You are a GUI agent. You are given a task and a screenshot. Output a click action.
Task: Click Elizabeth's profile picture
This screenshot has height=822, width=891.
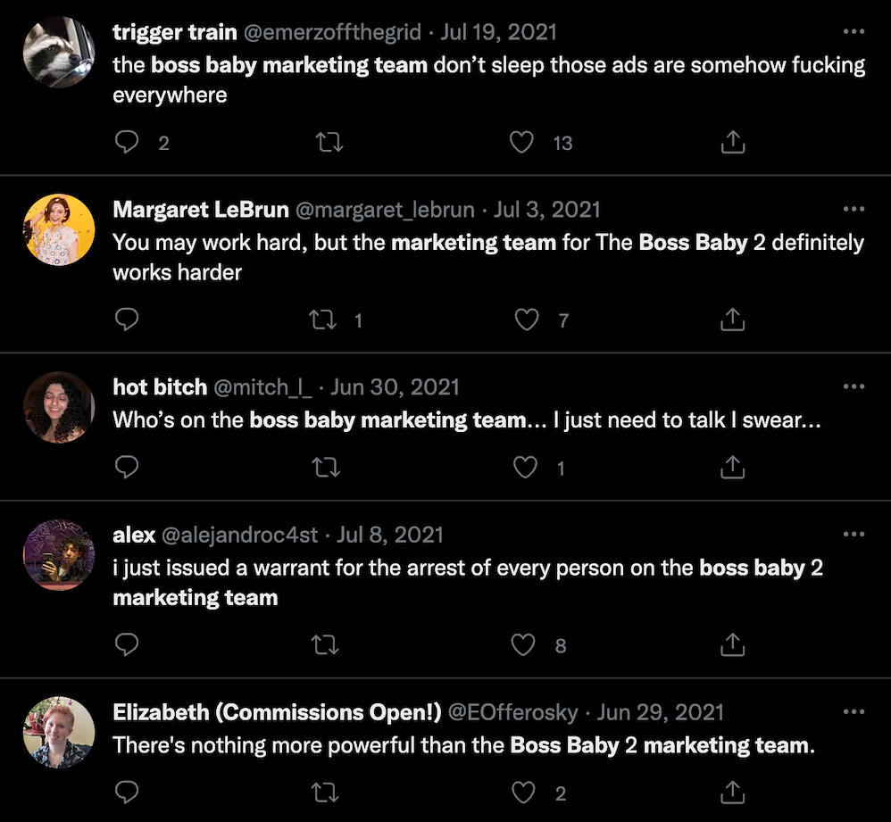[x=58, y=732]
